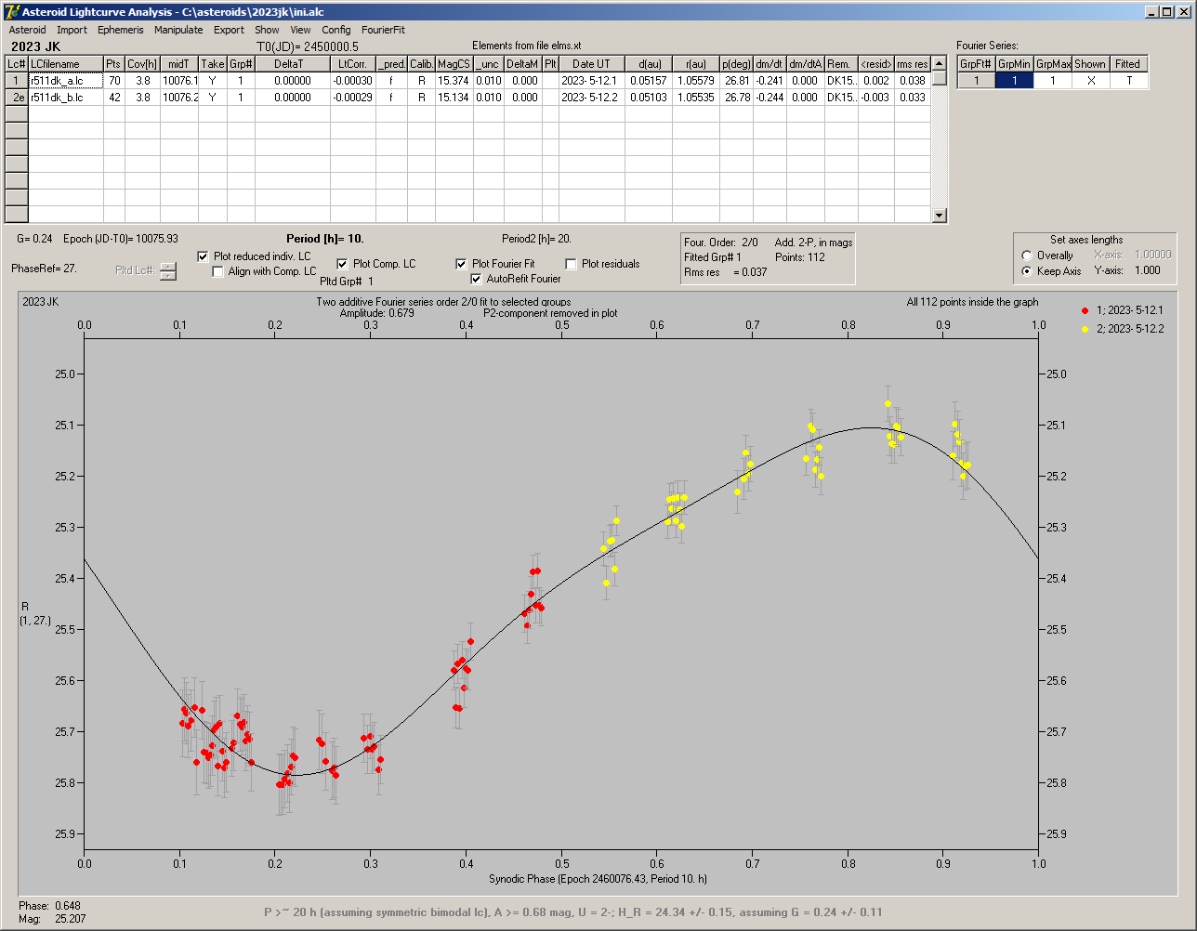Click the PhaseRef= 27. label
This screenshot has height=931, width=1197.
tap(45, 268)
